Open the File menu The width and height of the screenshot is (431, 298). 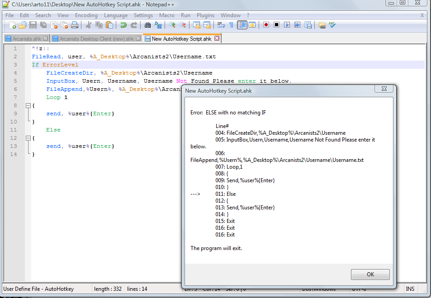click(x=9, y=15)
